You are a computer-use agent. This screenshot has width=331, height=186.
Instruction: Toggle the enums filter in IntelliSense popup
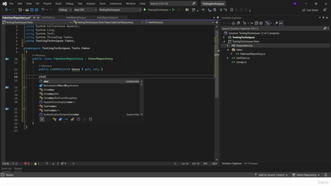[x=72, y=119]
